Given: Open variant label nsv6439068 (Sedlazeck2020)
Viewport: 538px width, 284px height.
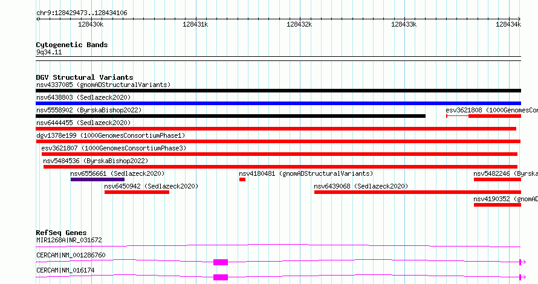Looking at the screenshot, I should tap(361, 186).
